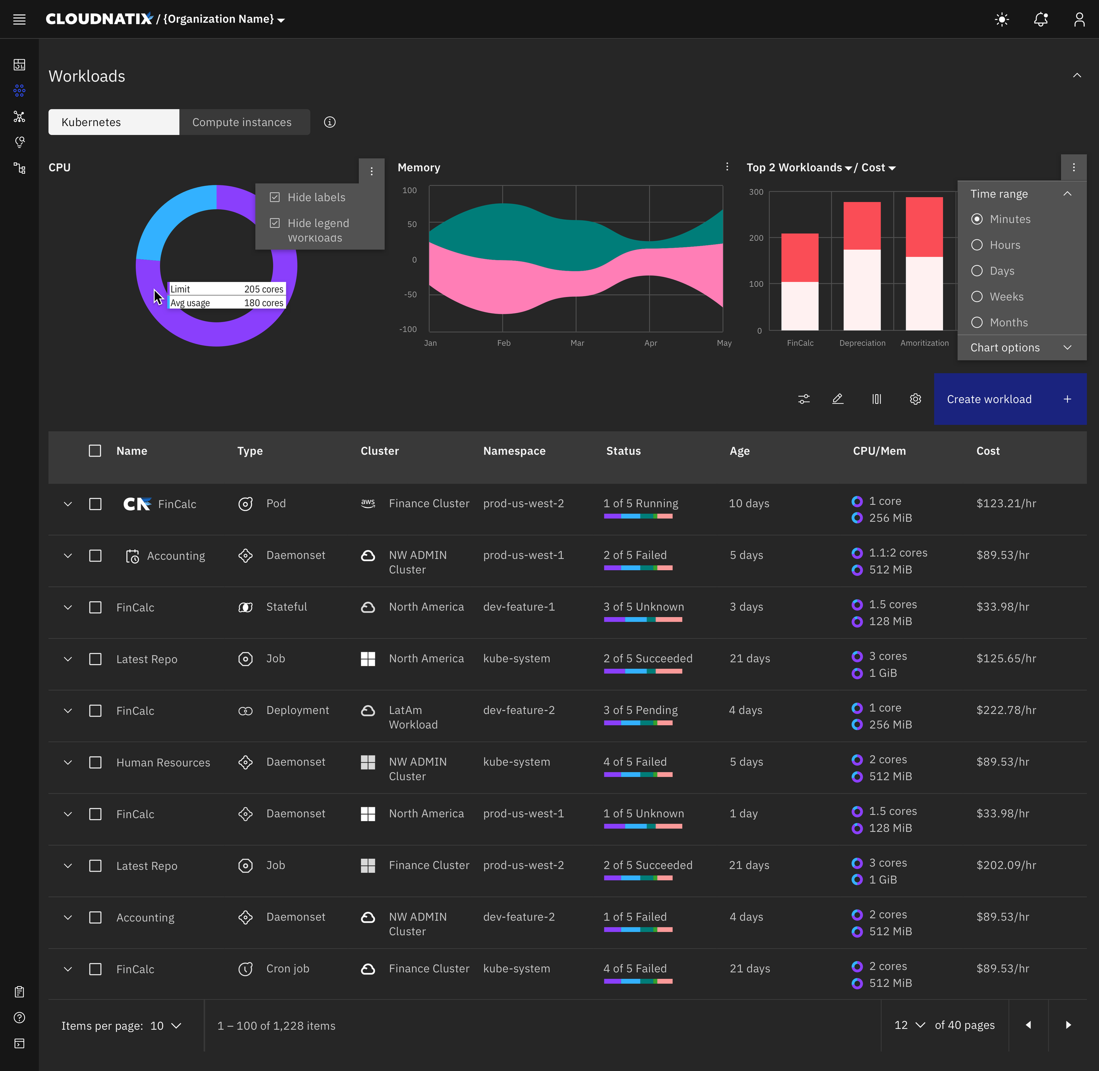
Task: Open Items per page dropdown
Action: pyautogui.click(x=166, y=1026)
